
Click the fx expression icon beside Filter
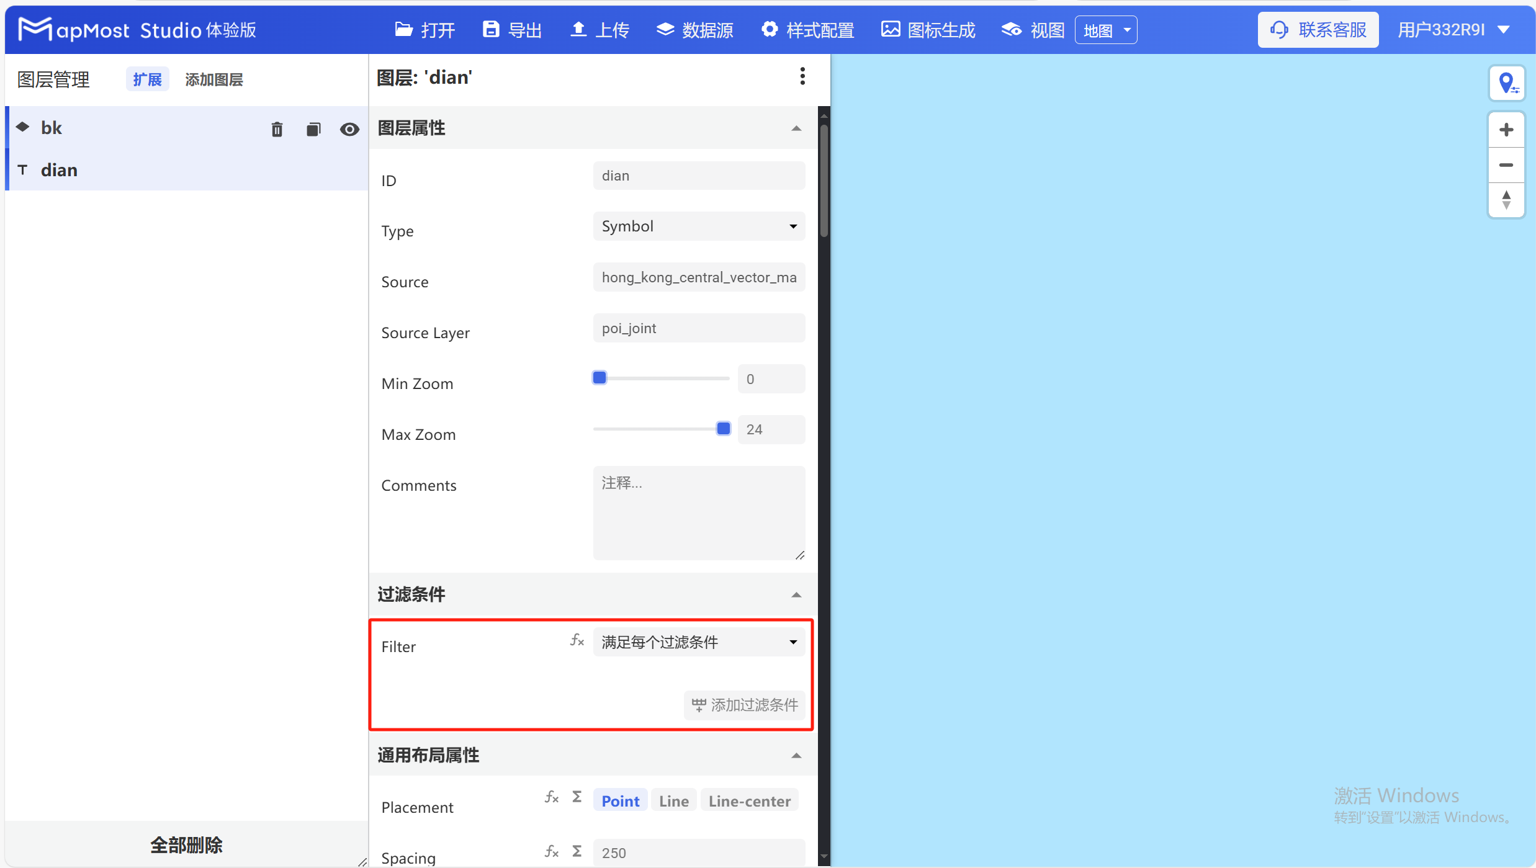(x=577, y=640)
